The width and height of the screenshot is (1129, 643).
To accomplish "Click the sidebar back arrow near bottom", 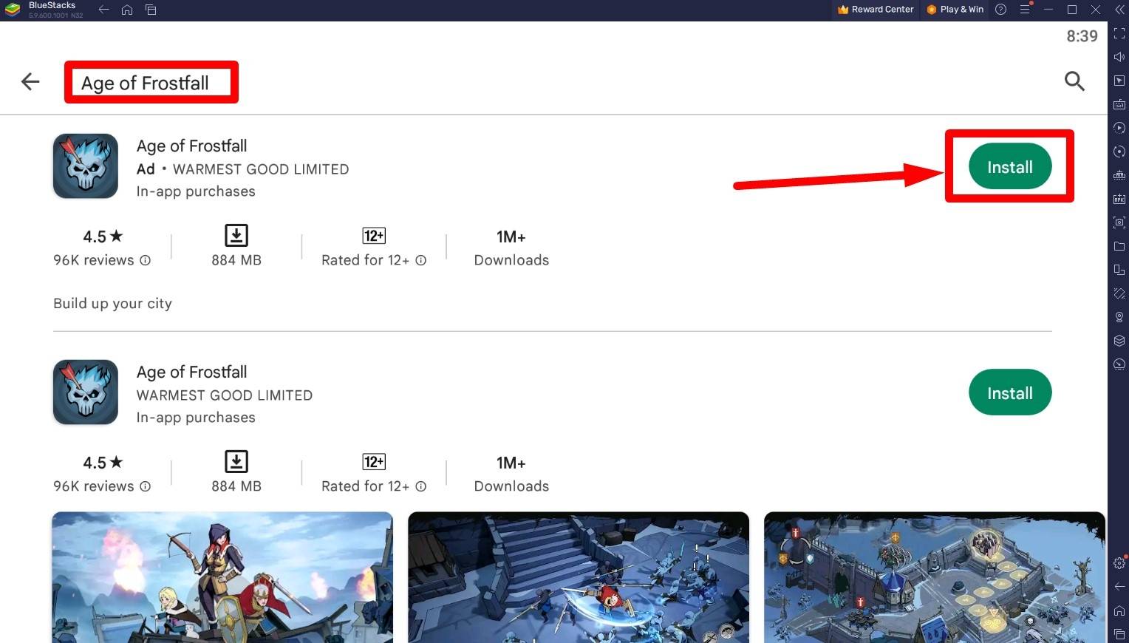I will click(1119, 587).
